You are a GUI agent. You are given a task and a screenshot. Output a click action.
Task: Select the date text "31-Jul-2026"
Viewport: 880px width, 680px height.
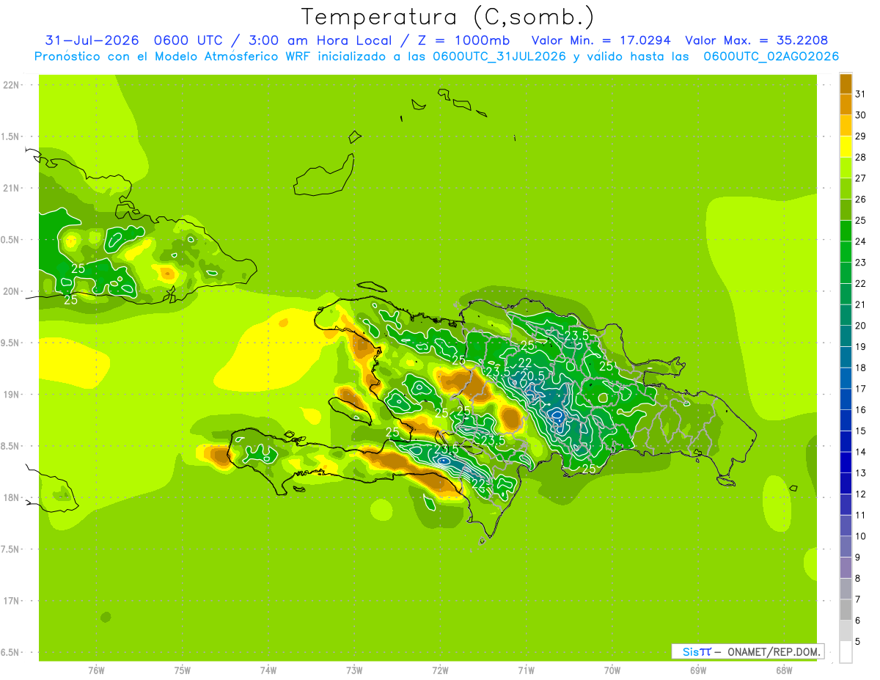click(92, 40)
